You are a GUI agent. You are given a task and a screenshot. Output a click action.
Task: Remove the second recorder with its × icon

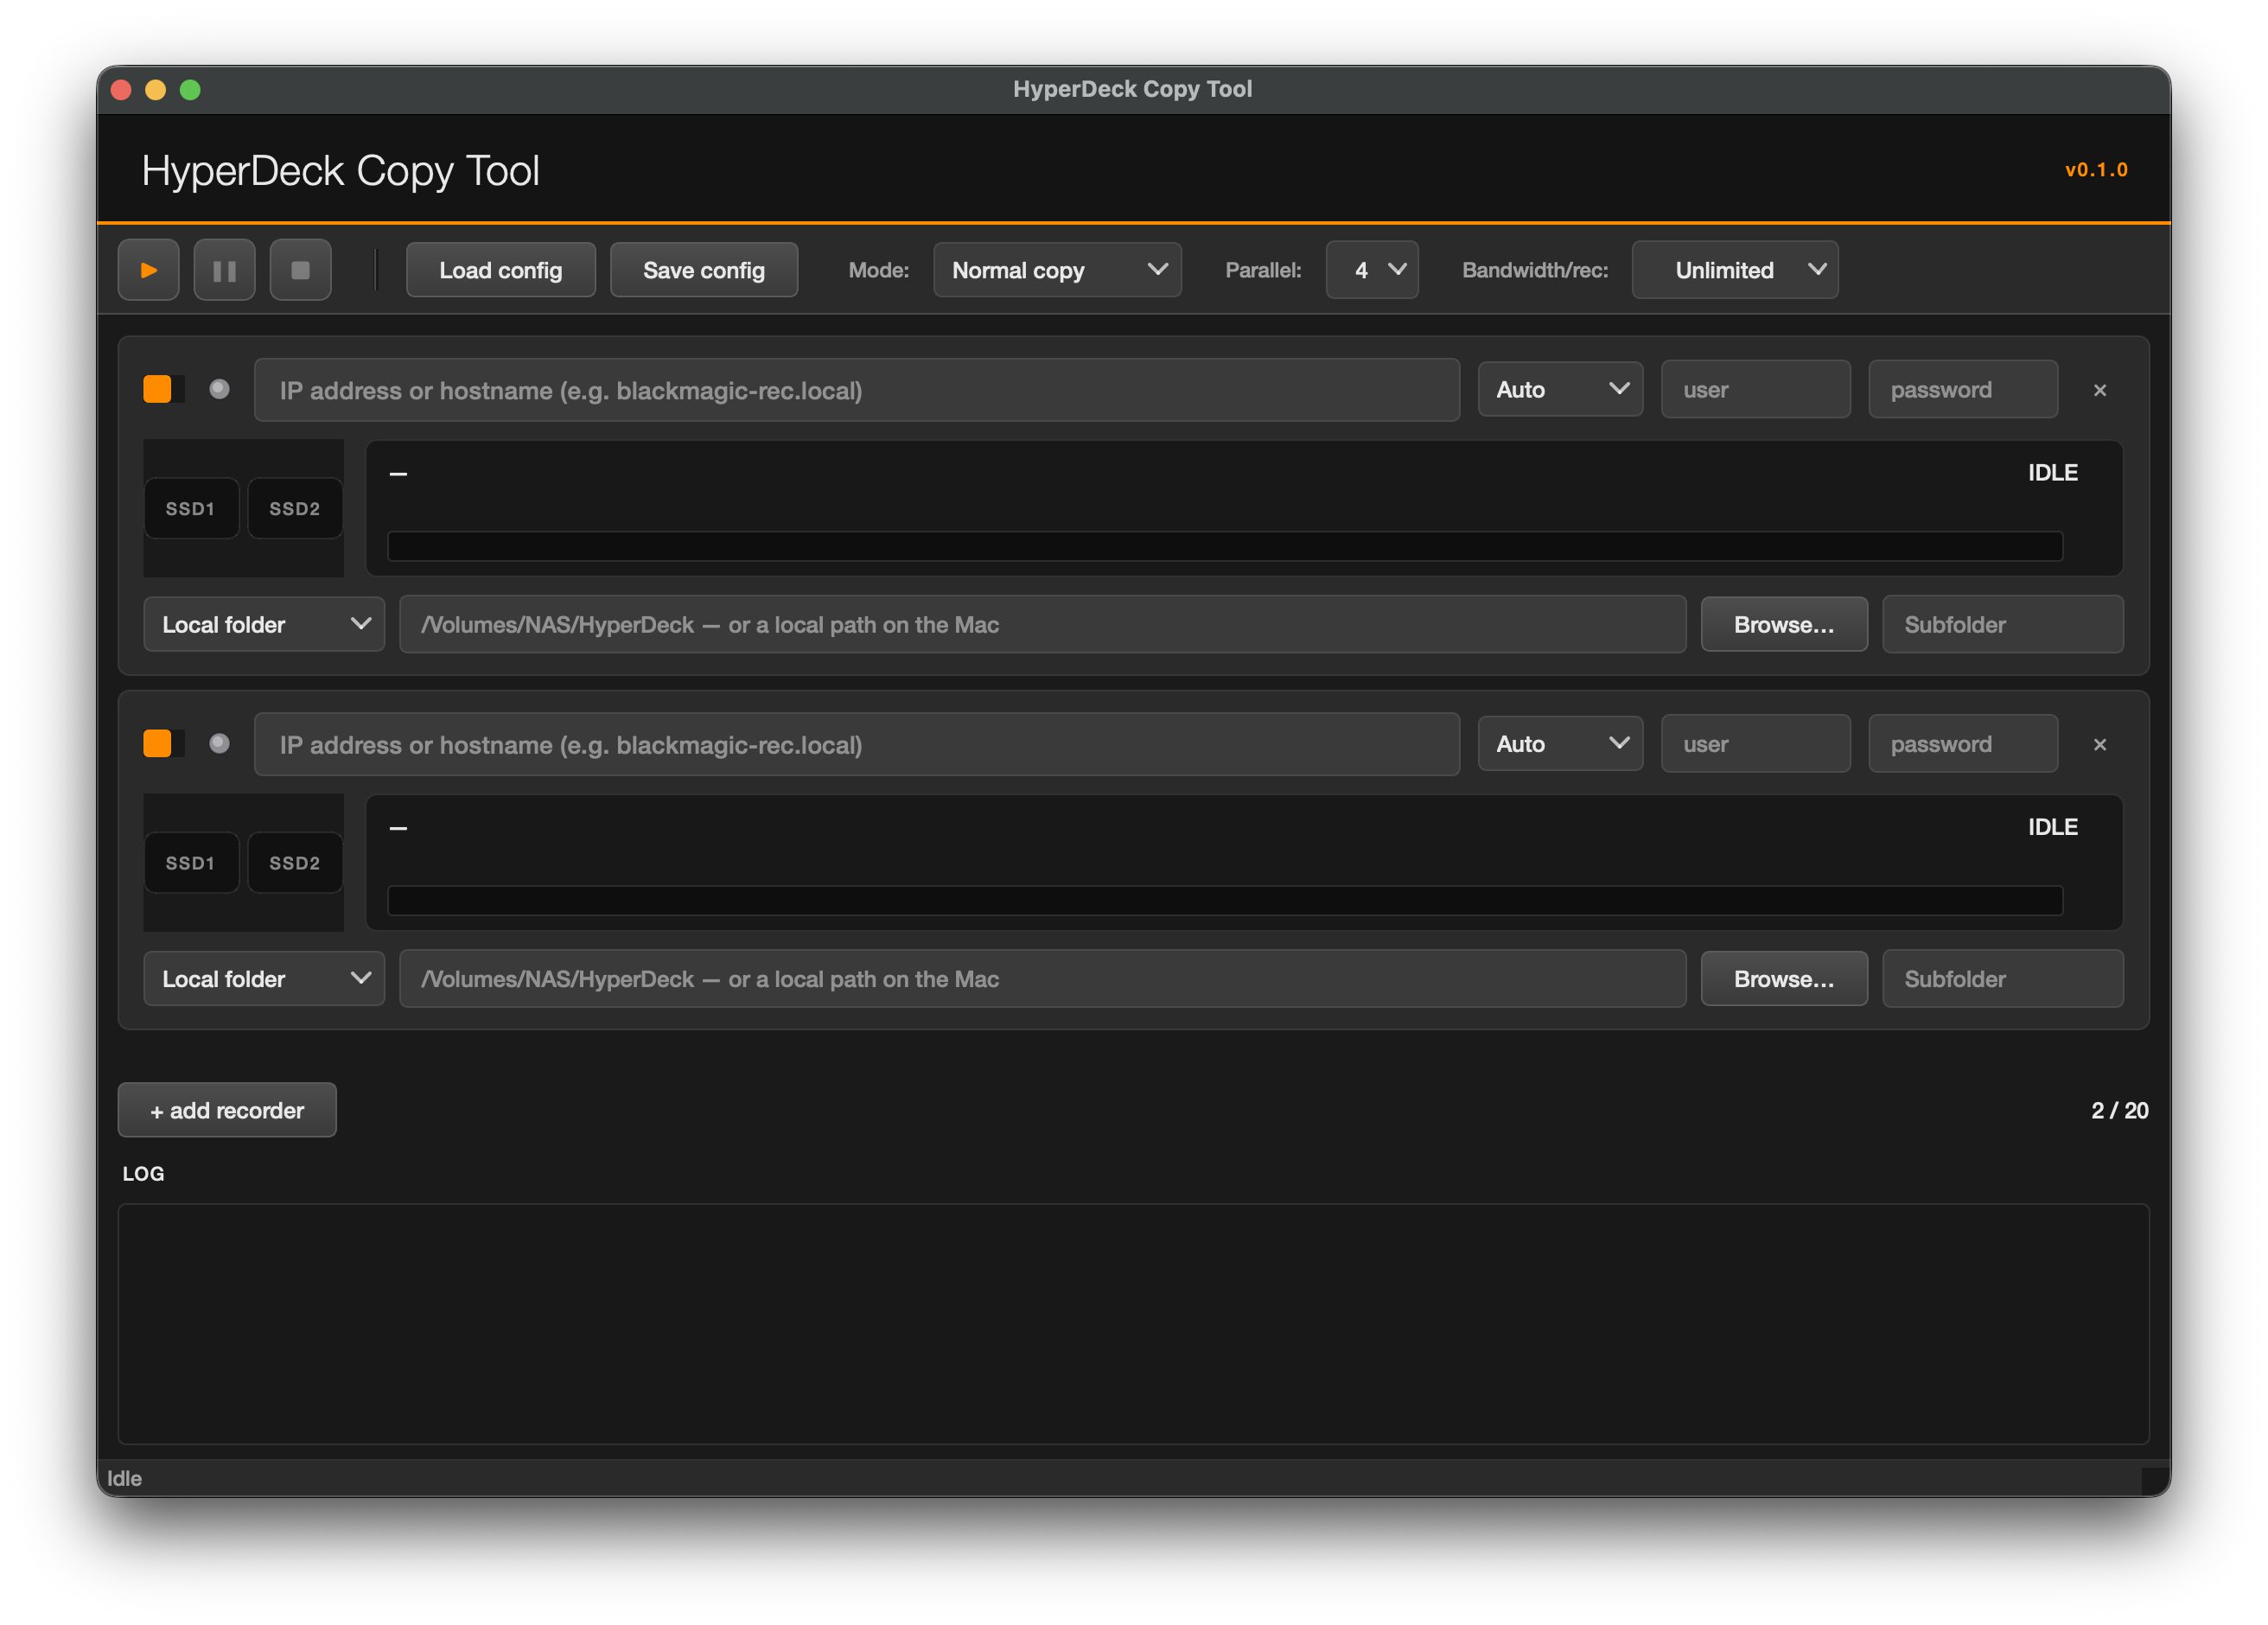pyautogui.click(x=2100, y=744)
